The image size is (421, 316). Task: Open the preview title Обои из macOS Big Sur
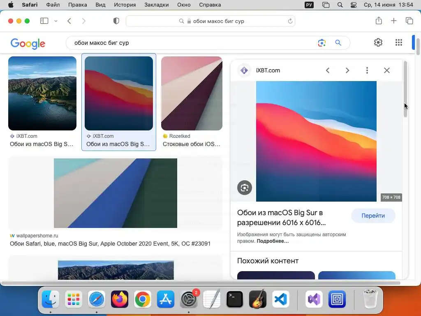tap(281, 218)
